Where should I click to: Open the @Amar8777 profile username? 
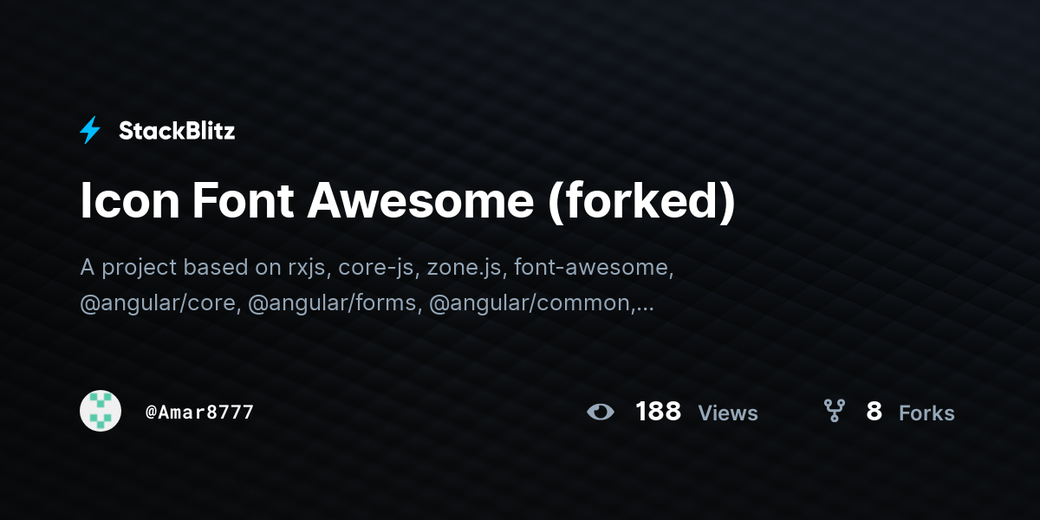(x=199, y=412)
